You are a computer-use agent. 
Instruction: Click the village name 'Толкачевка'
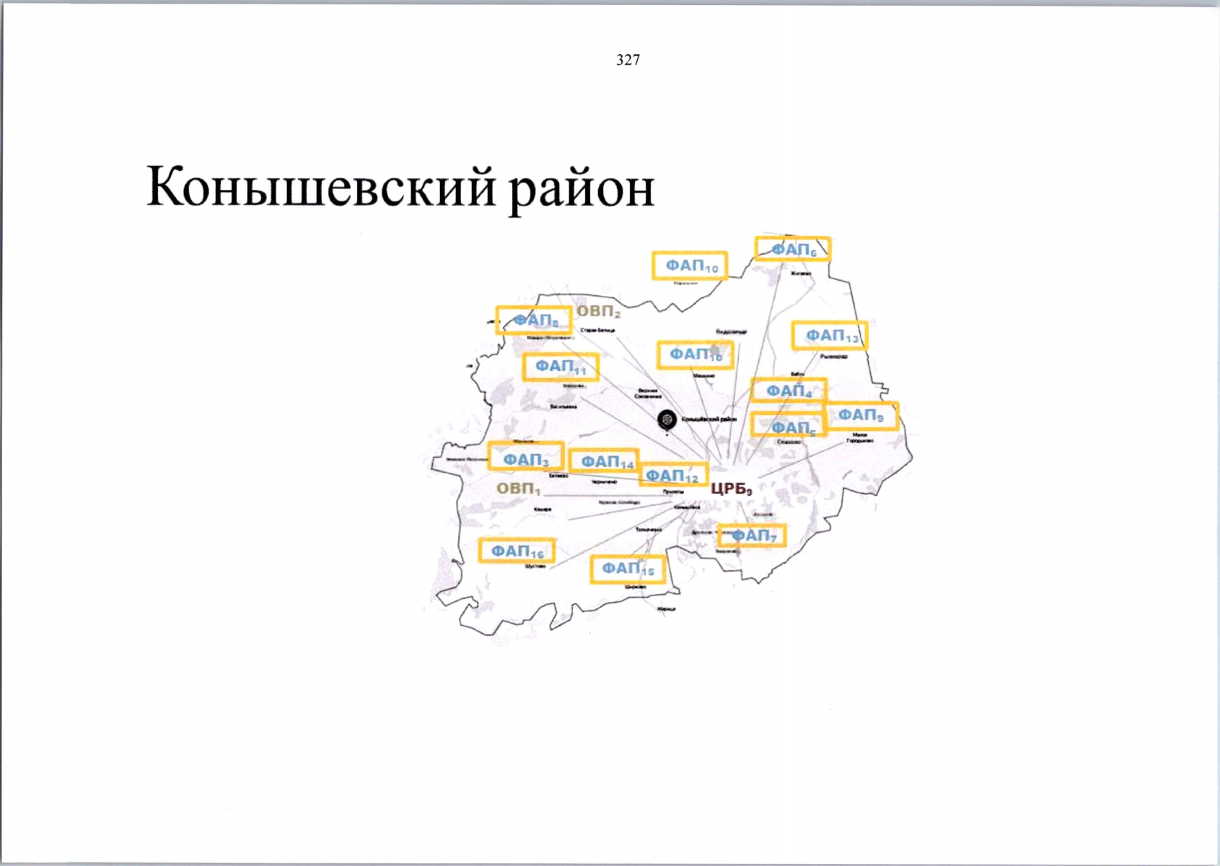point(648,530)
